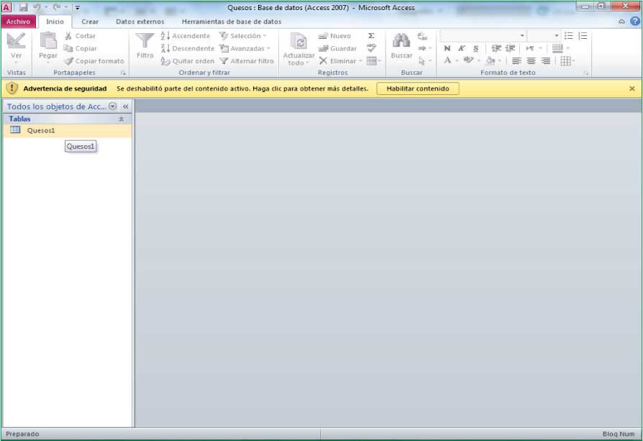Toggle bold (N) formatting
Screen dimensions: 643x441
click(x=447, y=48)
